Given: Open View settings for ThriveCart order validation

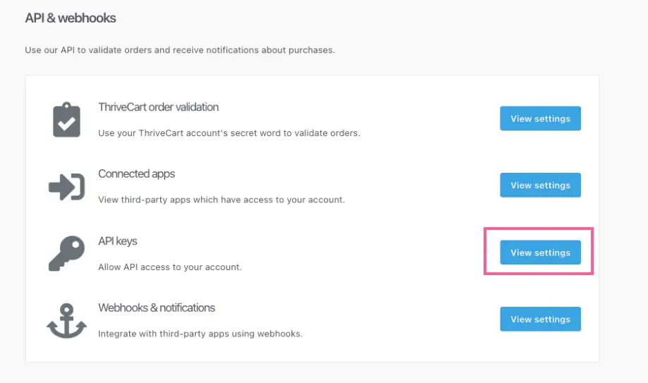Looking at the screenshot, I should coord(540,118).
